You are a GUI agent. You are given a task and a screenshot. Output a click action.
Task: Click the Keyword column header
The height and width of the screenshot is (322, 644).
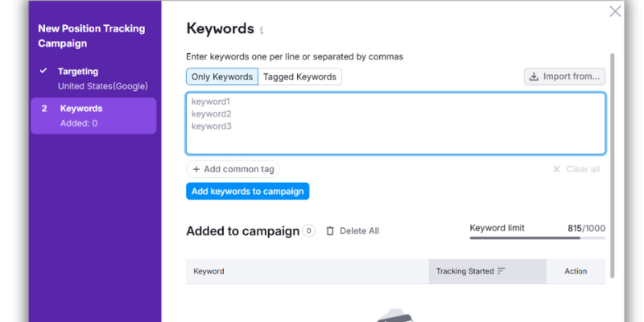click(209, 271)
